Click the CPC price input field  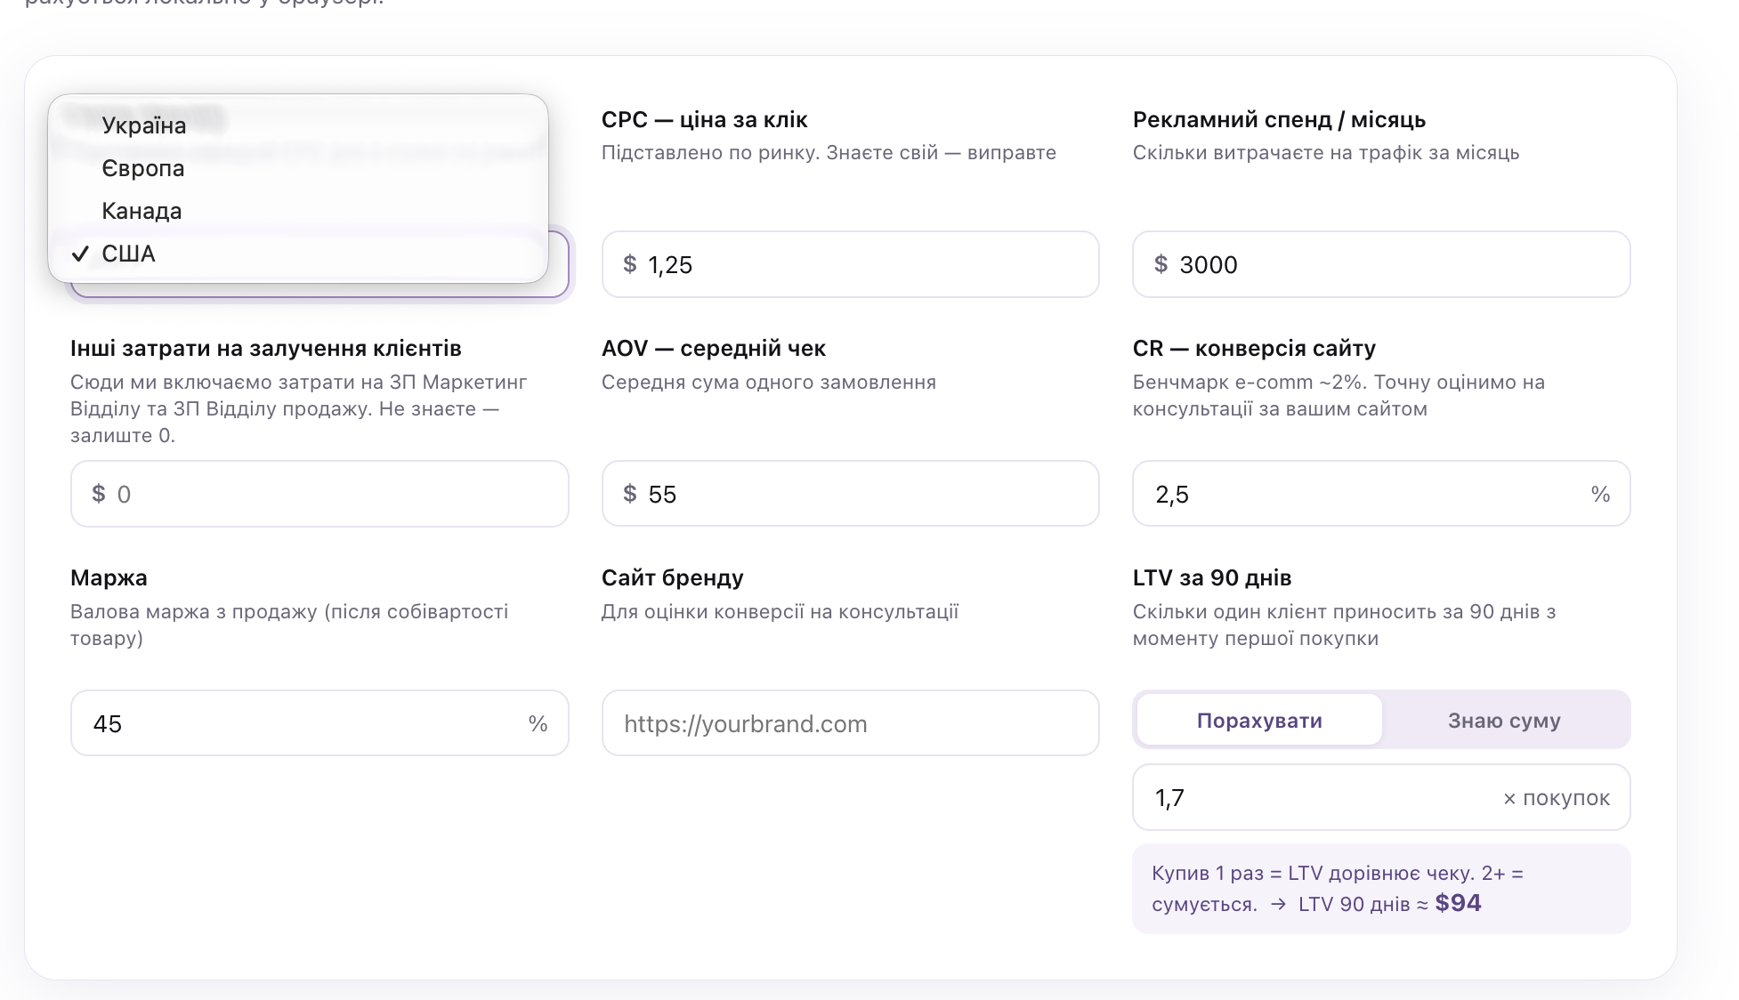pos(850,264)
